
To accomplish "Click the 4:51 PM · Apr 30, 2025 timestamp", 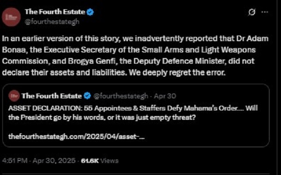I will [x=39, y=160].
